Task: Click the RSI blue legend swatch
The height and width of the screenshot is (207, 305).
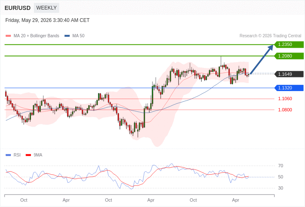Action: pos(8,155)
